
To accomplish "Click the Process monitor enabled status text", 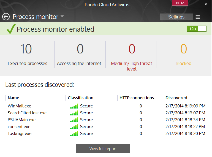I will tap(55, 29).
